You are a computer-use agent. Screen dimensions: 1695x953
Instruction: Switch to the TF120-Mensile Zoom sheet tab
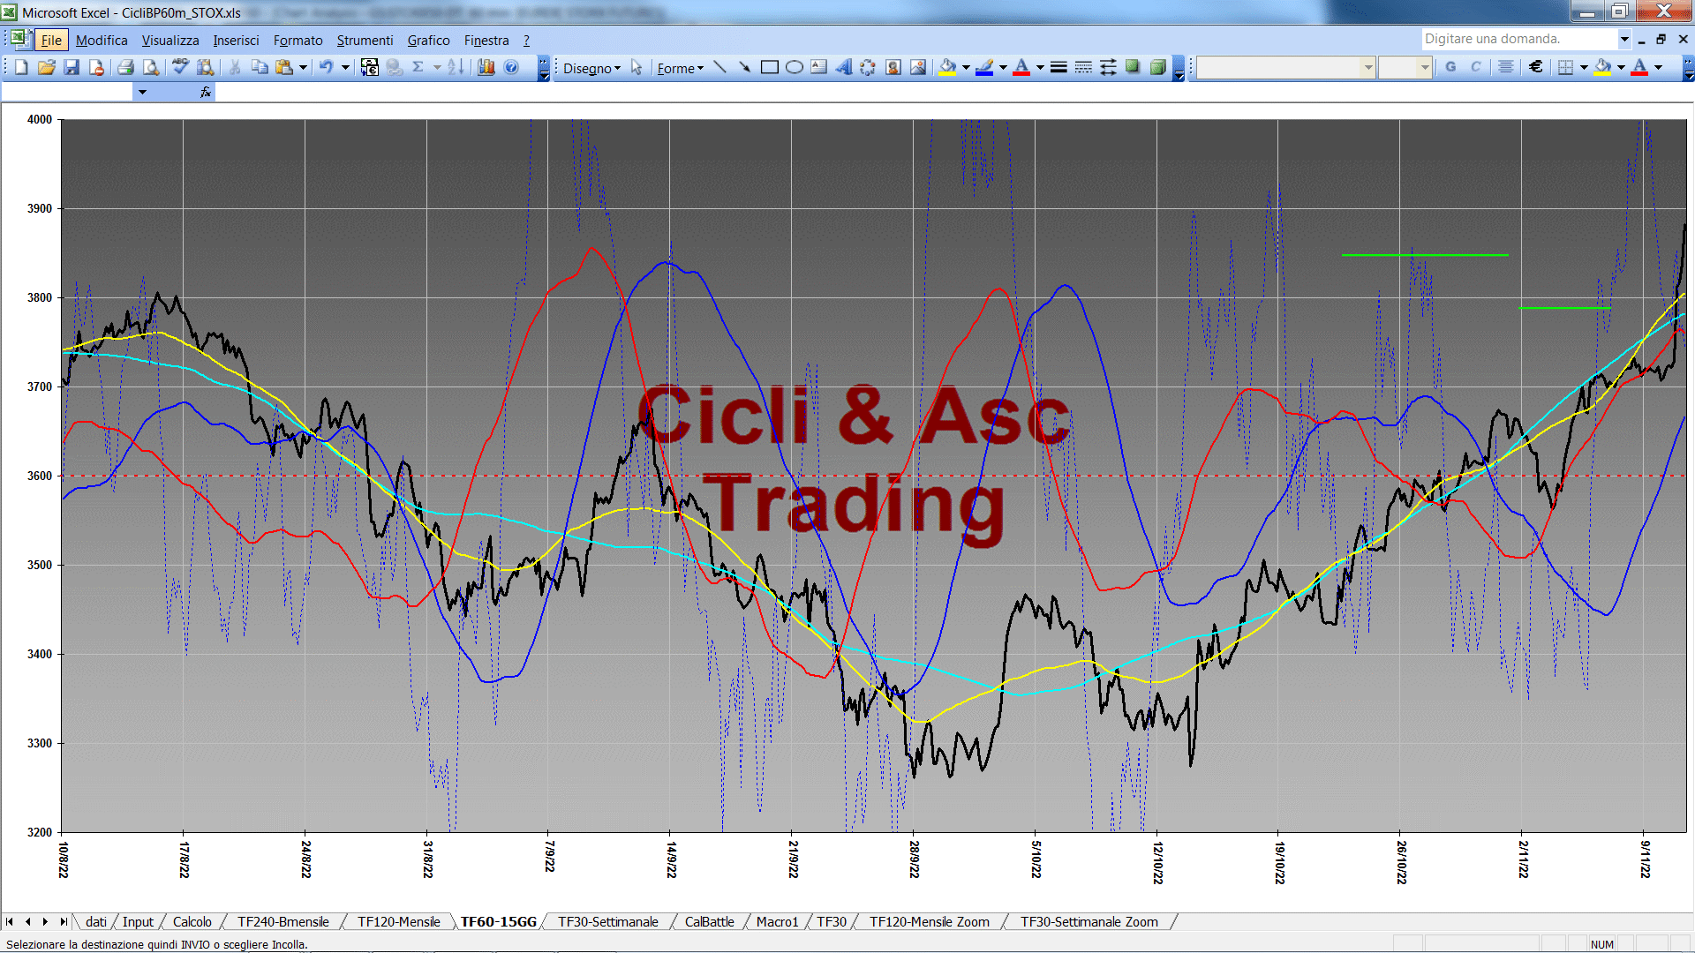(929, 921)
